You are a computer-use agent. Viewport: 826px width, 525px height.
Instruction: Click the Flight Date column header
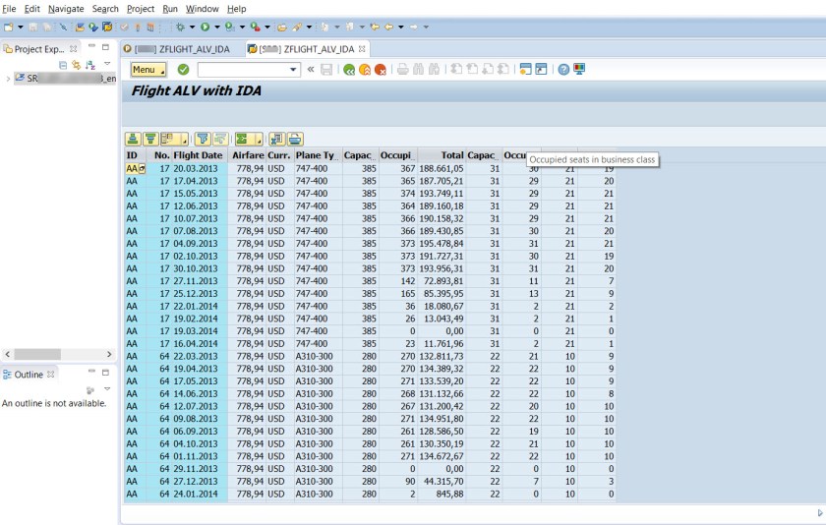coord(198,155)
